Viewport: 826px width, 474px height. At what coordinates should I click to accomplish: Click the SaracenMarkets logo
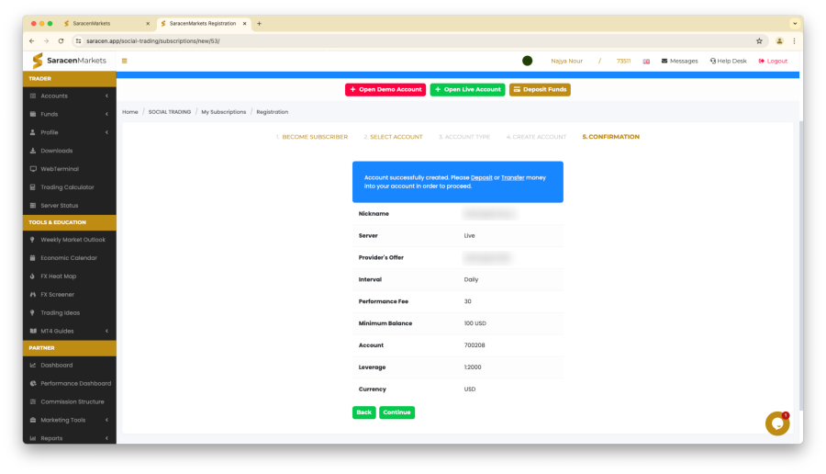pos(69,61)
